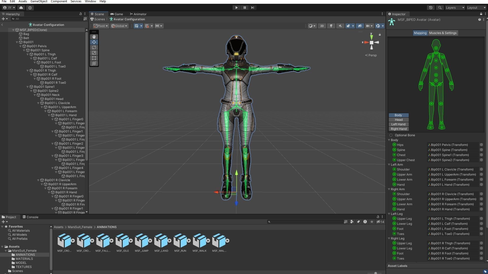Click the Pause button
Viewport: 488px width, 274px height.
pos(245,8)
